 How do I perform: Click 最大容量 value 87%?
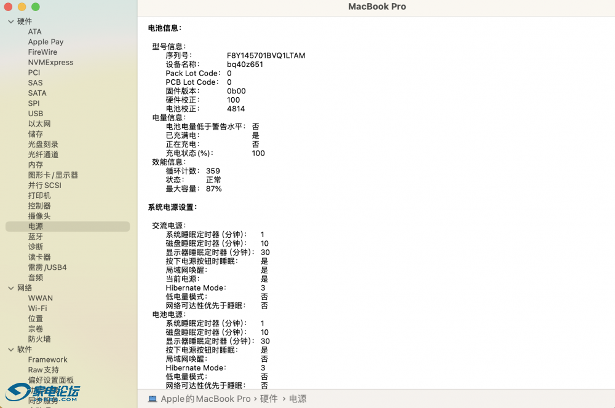click(x=214, y=189)
